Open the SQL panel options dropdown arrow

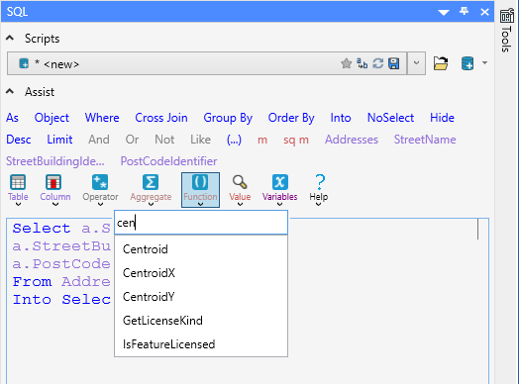pos(443,13)
